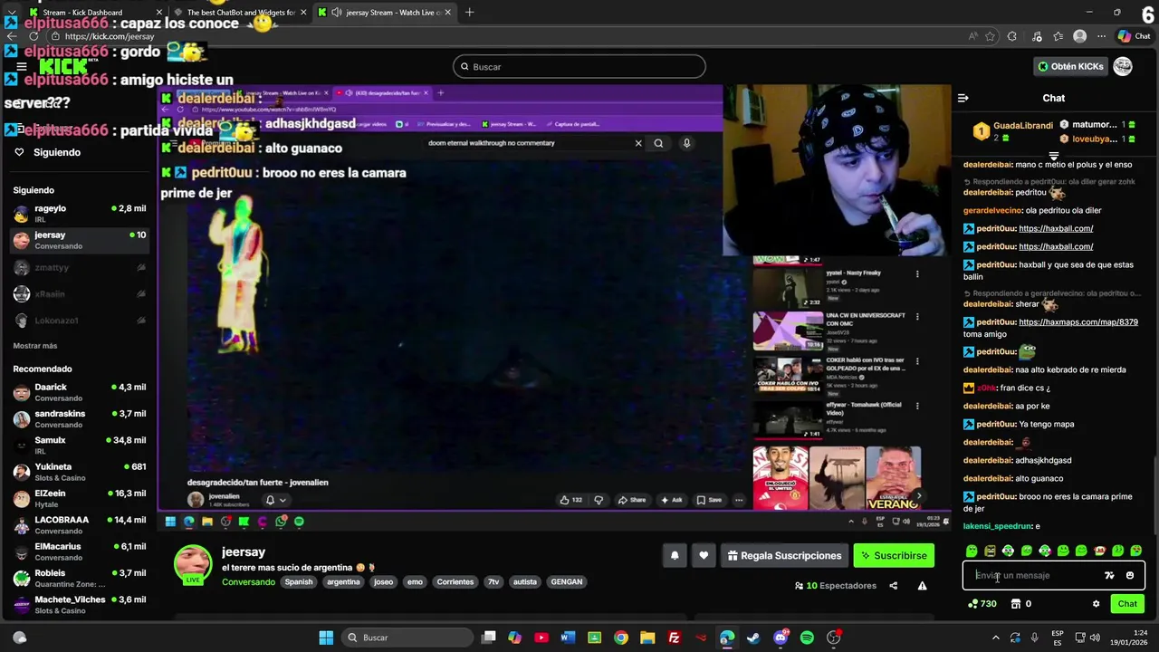Select the joseo tag

[384, 581]
